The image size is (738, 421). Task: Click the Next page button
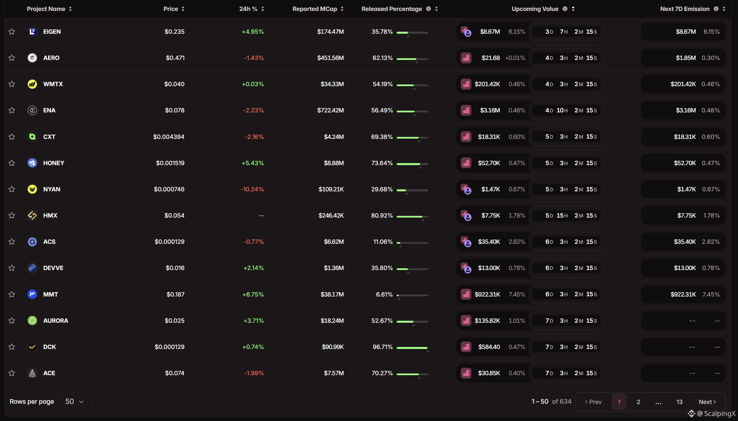pyautogui.click(x=707, y=402)
